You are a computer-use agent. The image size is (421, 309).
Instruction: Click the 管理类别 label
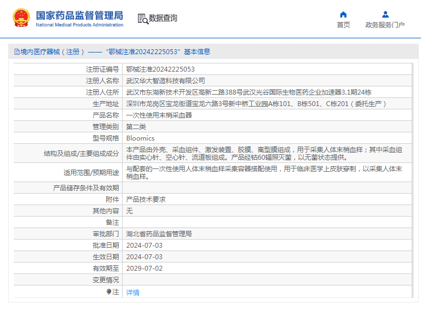point(106,127)
